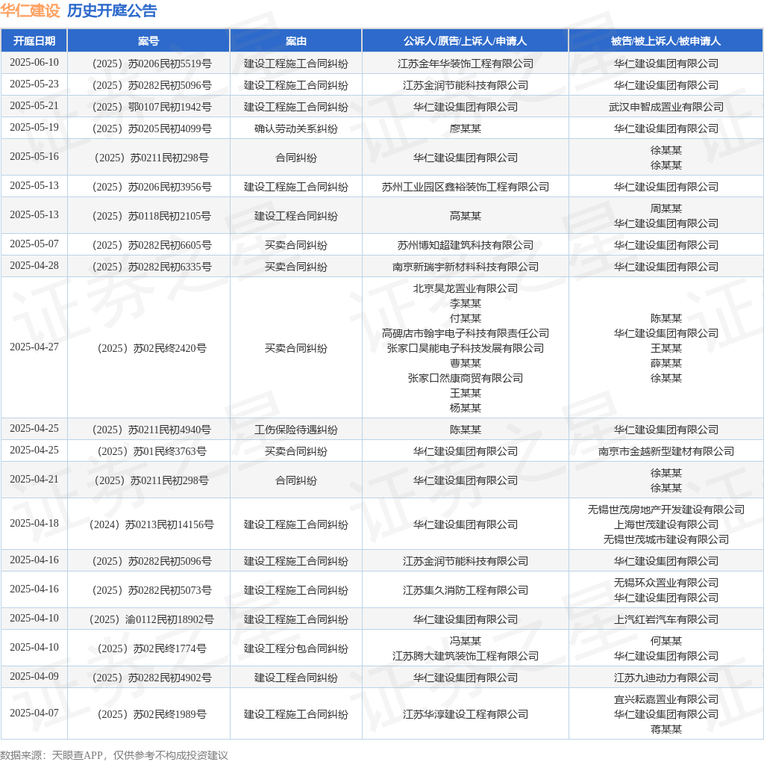
Task: Click plaintiff 杨某某
Action: [465, 408]
